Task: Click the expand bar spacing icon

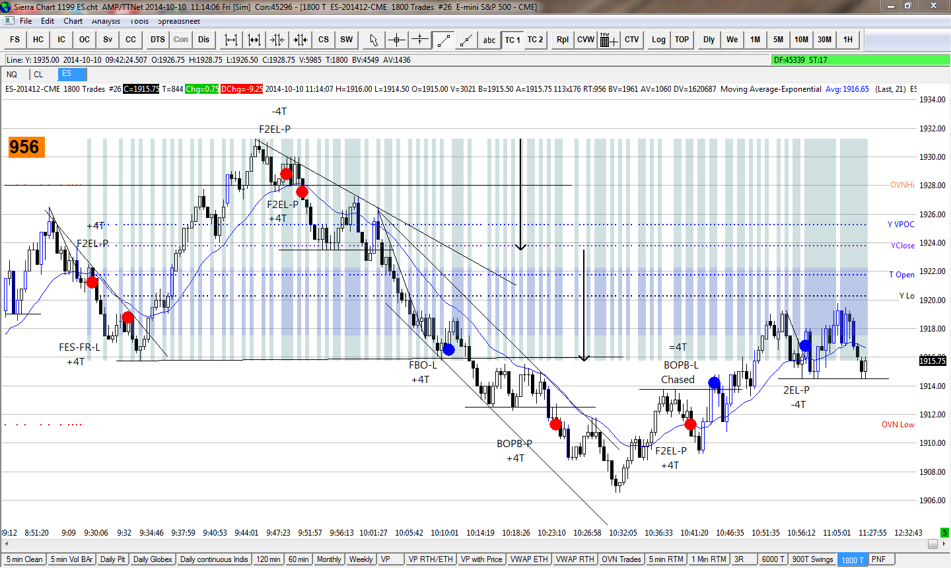Action: tap(231, 40)
